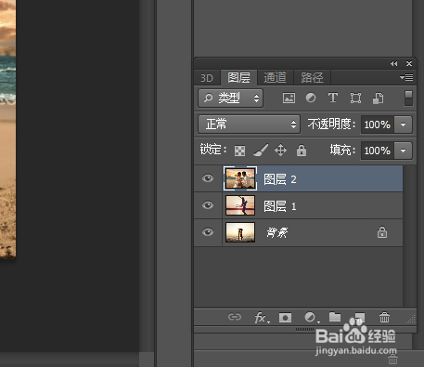Select the 图层 2 layer name
This screenshot has height=367, width=424.
point(280,179)
